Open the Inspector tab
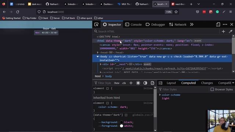 [112, 25]
